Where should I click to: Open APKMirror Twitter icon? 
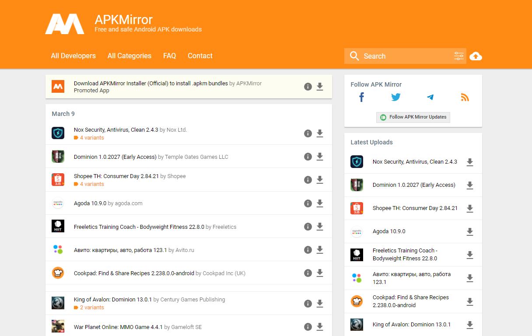pos(396,97)
